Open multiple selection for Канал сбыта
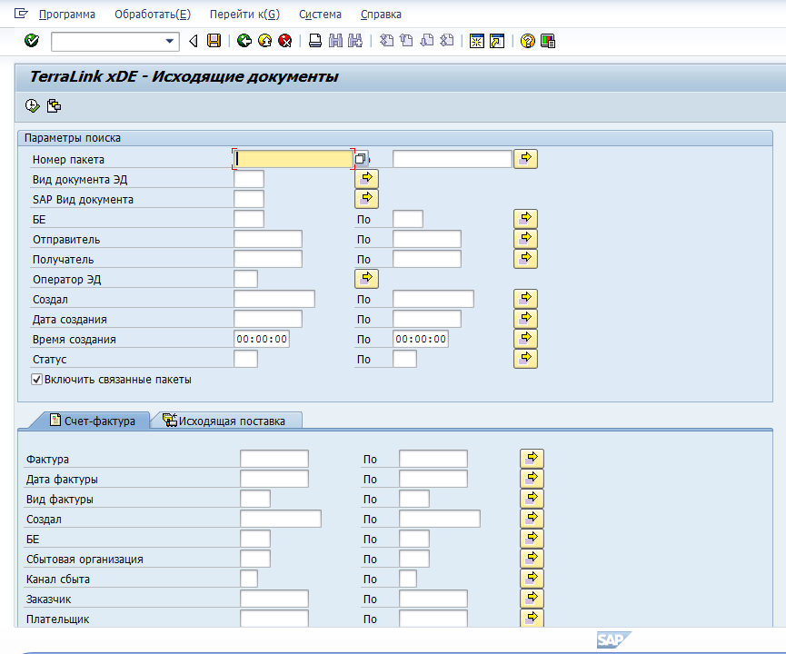This screenshot has height=654, width=786. 532,579
